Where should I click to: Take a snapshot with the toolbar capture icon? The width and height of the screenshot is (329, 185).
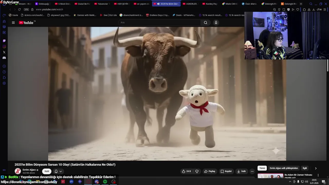tap(284, 10)
